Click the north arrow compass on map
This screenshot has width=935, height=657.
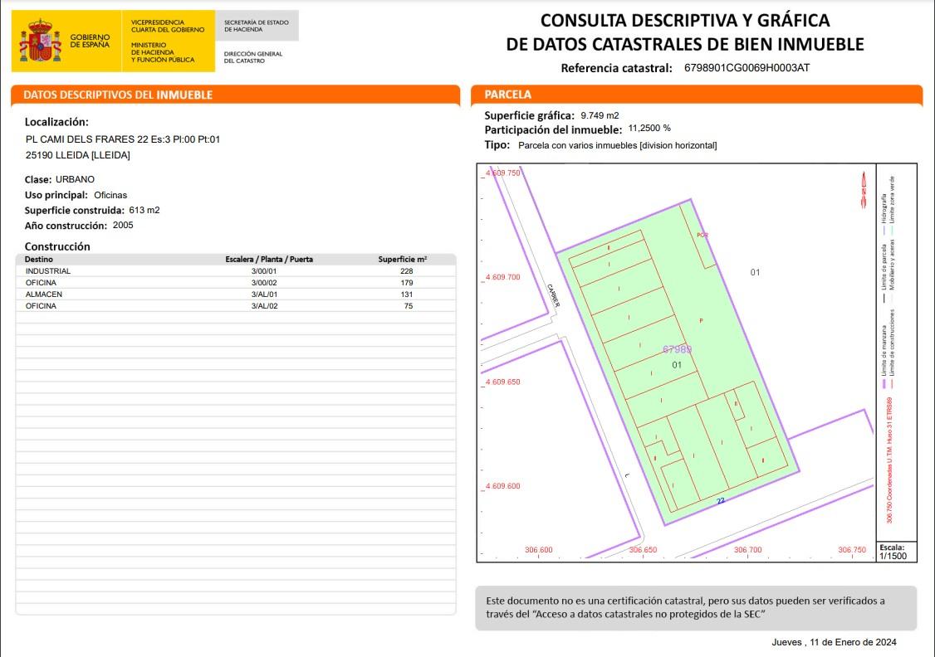coord(864,191)
